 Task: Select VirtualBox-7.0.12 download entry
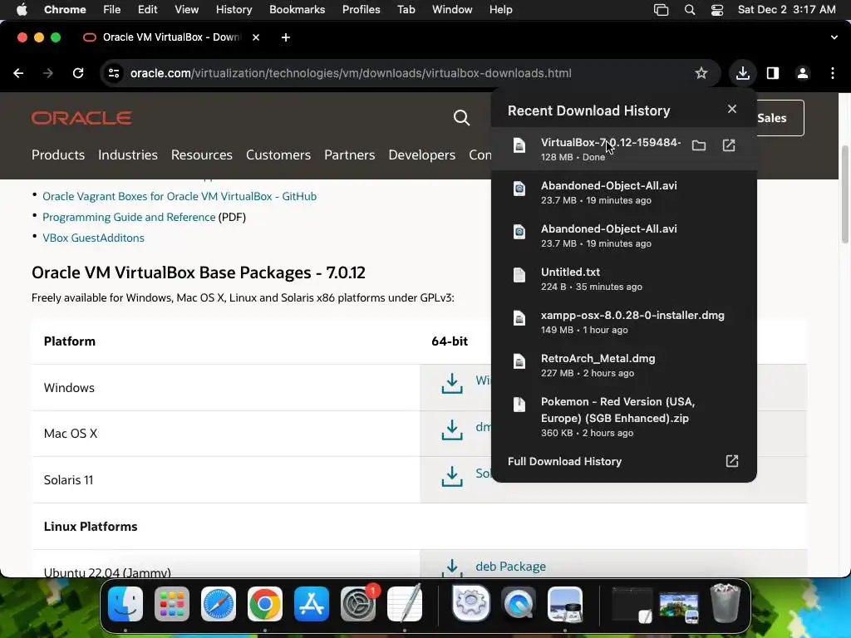click(x=623, y=149)
